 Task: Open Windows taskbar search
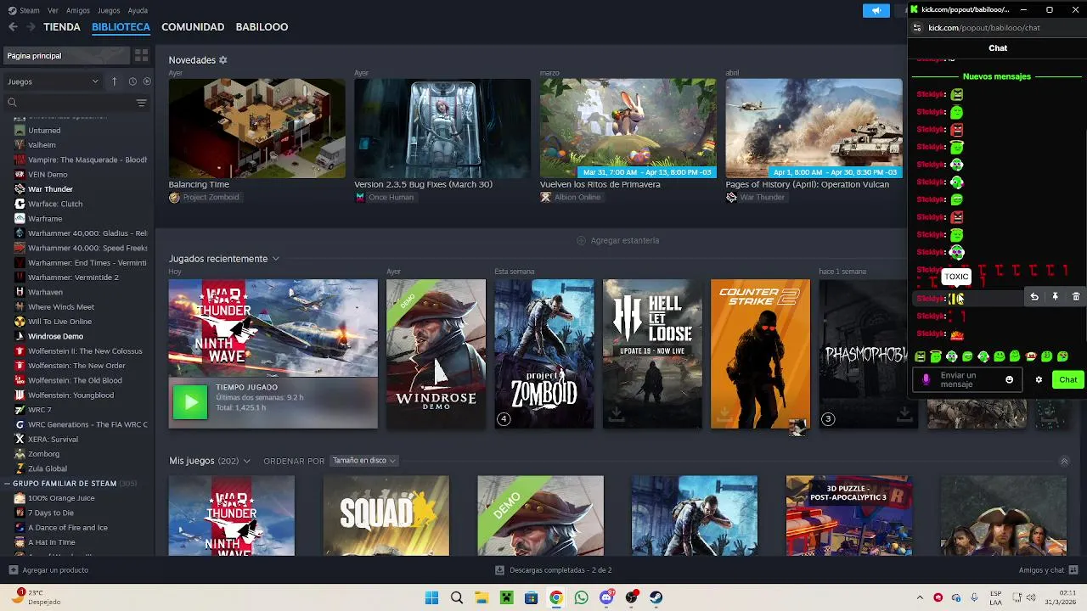click(x=457, y=597)
